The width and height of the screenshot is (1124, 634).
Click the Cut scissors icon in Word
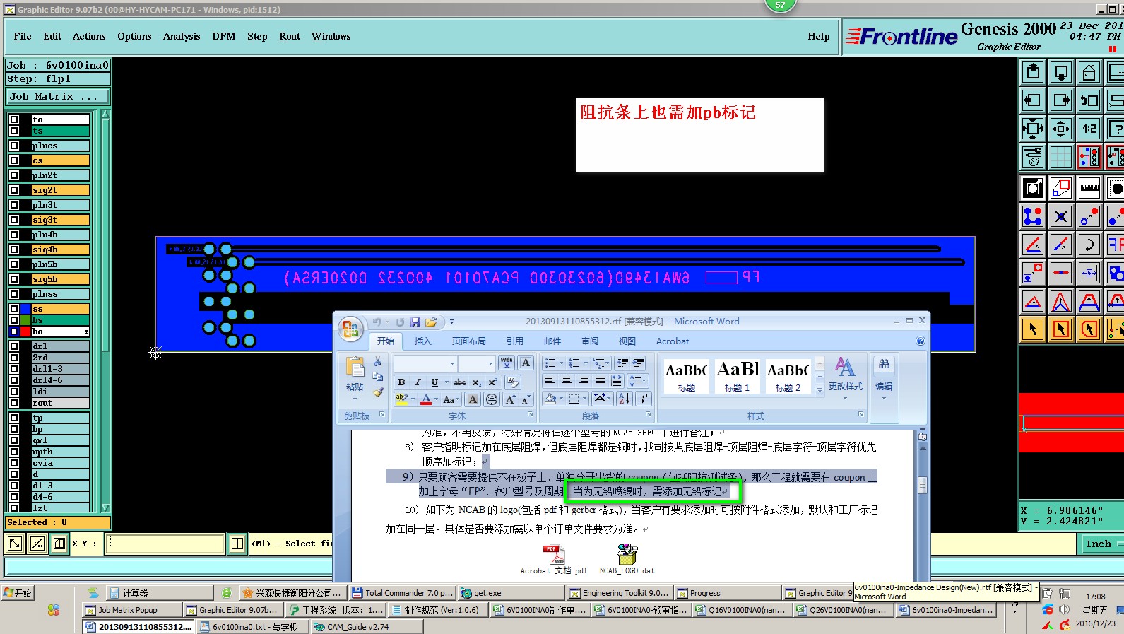point(378,362)
